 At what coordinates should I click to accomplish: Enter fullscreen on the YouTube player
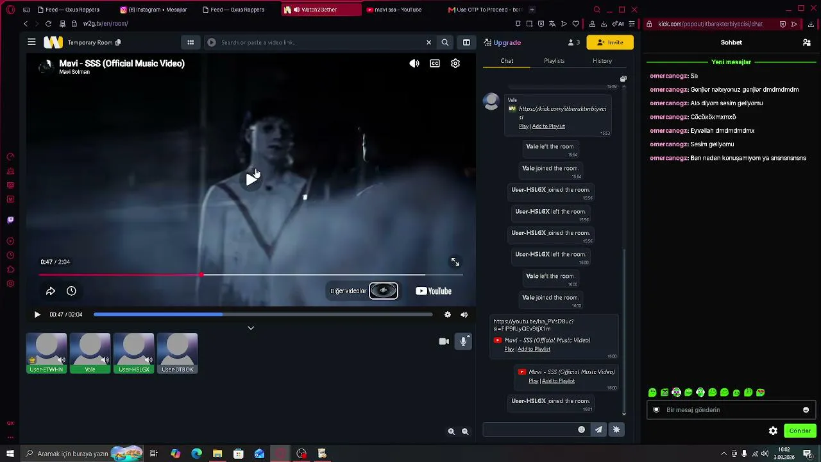point(455,262)
